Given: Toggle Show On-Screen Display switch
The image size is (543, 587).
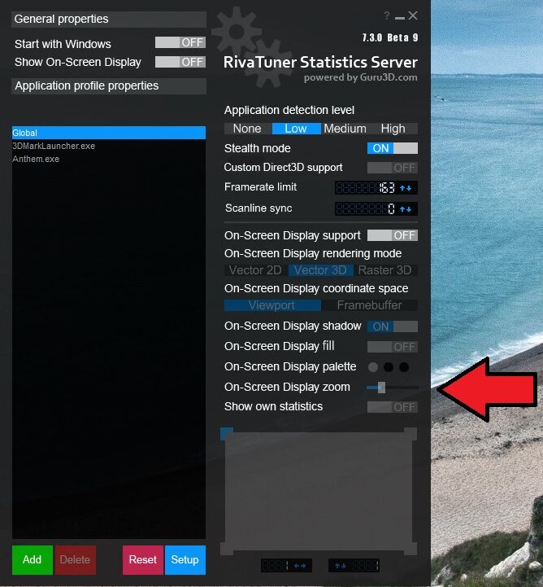Looking at the screenshot, I should [x=180, y=62].
